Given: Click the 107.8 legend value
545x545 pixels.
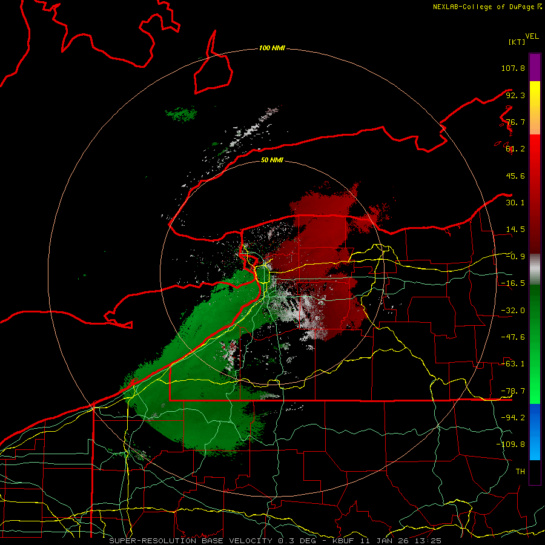Looking at the screenshot, I should pos(513,68).
